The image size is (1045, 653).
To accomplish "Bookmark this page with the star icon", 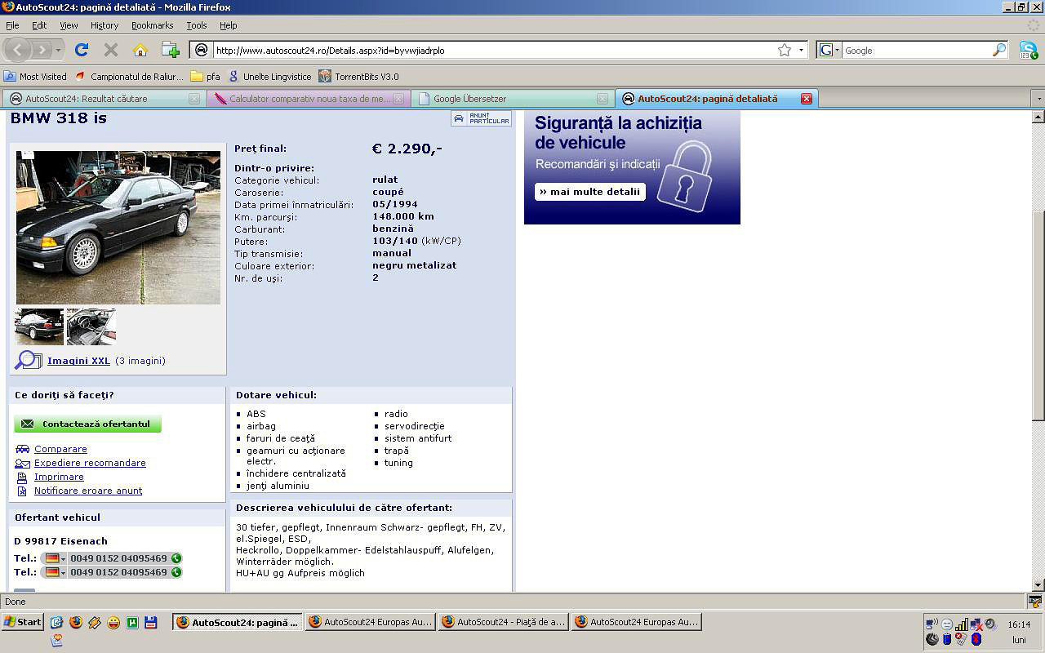I will 785,50.
